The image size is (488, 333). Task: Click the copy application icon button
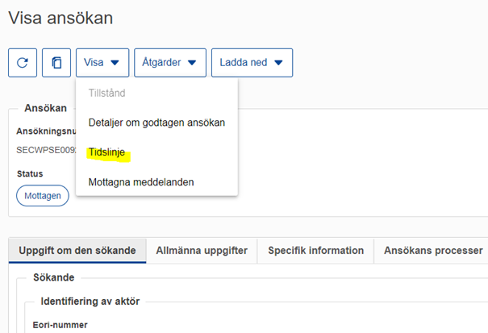point(56,63)
